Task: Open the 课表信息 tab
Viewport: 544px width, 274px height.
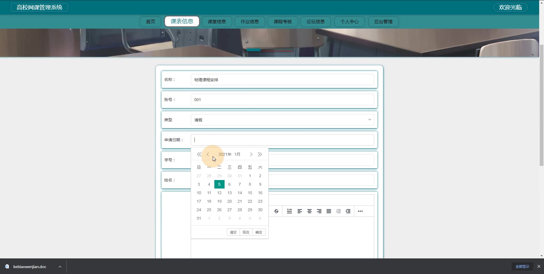Action: (182, 21)
